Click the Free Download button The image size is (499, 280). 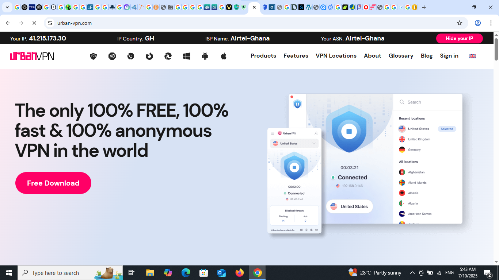(53, 183)
